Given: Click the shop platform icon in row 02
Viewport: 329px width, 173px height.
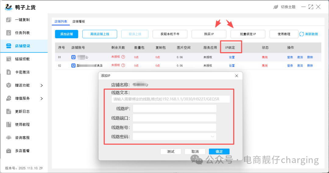Looking at the screenshot, I should [x=73, y=66].
